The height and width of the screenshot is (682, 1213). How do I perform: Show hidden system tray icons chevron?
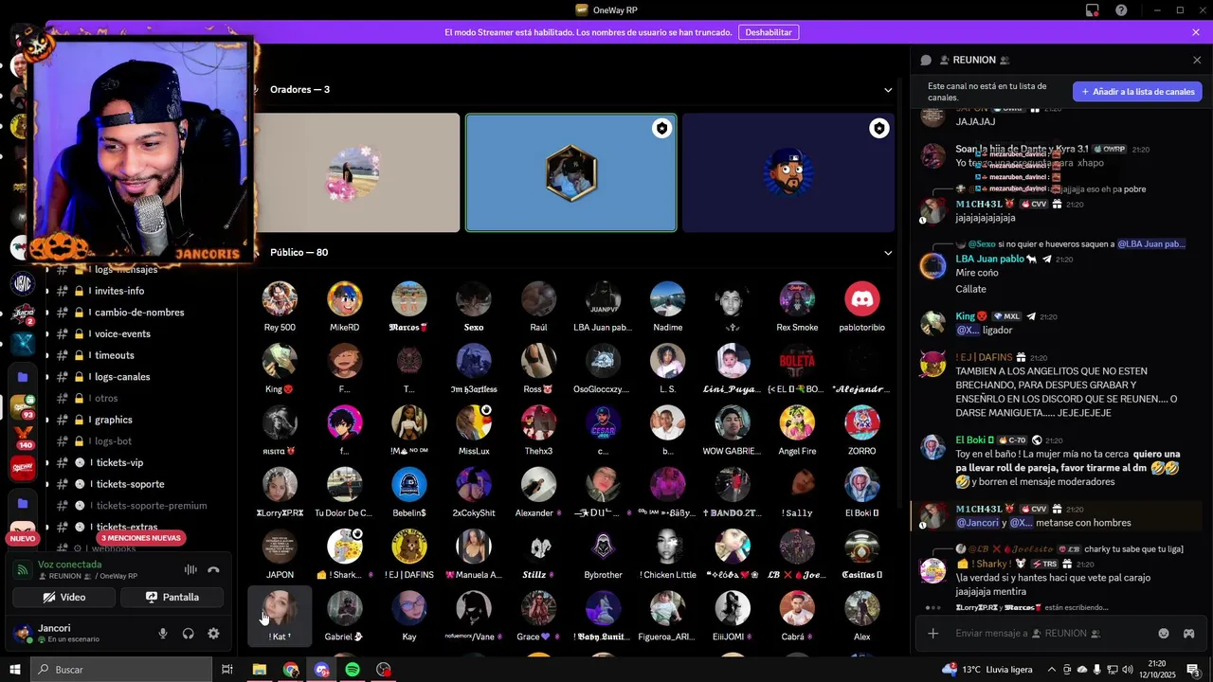pyautogui.click(x=1053, y=670)
